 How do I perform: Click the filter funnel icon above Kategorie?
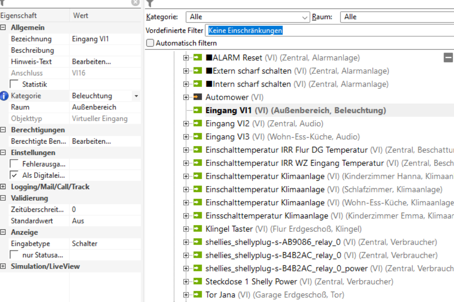click(150, 3)
